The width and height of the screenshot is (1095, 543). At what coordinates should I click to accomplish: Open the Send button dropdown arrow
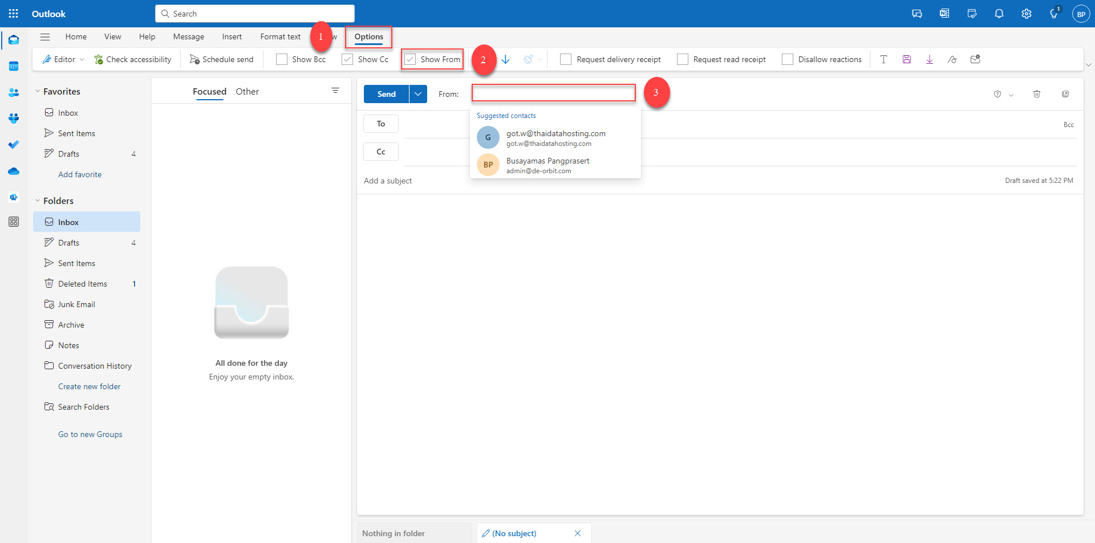418,93
